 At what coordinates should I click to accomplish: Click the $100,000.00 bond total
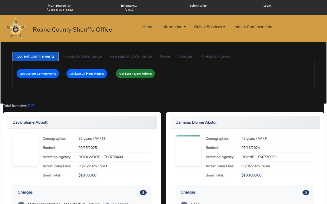[251, 175]
